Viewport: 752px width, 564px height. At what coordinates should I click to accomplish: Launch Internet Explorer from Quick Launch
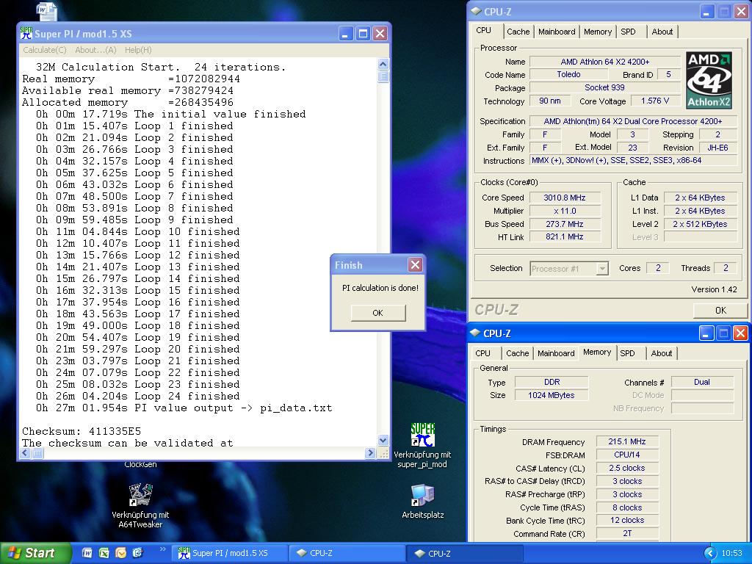coord(137,553)
